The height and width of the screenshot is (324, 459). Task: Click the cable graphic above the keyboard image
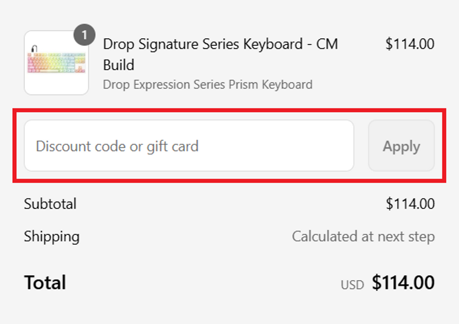(34, 48)
